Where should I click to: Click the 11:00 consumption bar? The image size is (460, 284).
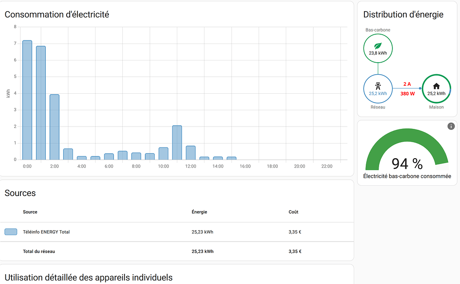pyautogui.click(x=177, y=142)
